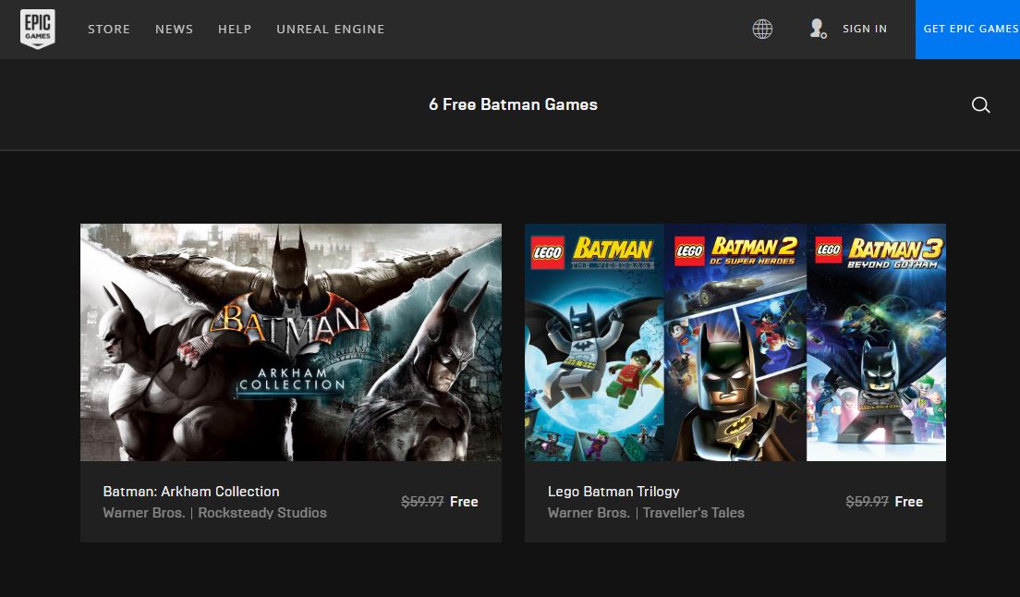Open the search magnifier icon
The width and height of the screenshot is (1020, 597).
pos(980,104)
